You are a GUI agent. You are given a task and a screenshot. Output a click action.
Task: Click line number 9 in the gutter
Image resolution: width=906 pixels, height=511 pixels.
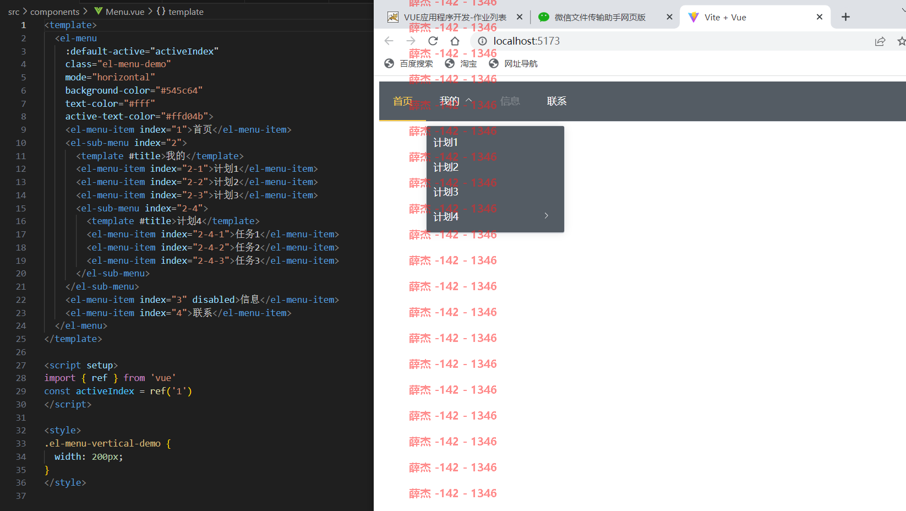[23, 129]
